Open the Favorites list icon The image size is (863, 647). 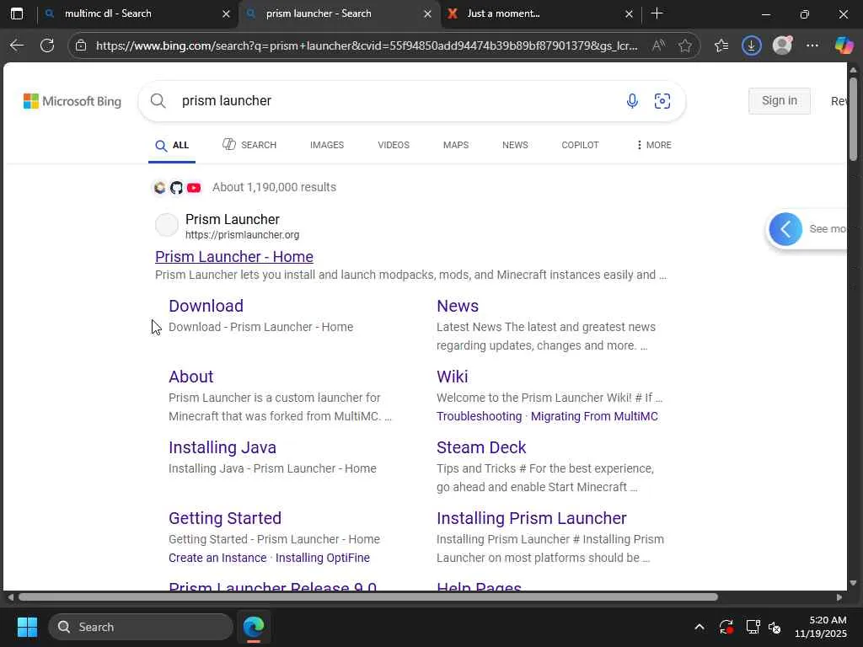tap(721, 45)
